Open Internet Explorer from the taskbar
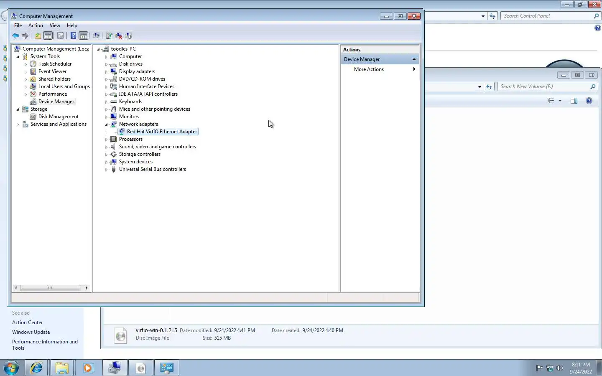The height and width of the screenshot is (376, 602). [x=36, y=368]
